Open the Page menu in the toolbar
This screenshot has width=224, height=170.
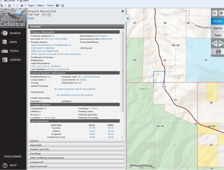tap(31, 5)
